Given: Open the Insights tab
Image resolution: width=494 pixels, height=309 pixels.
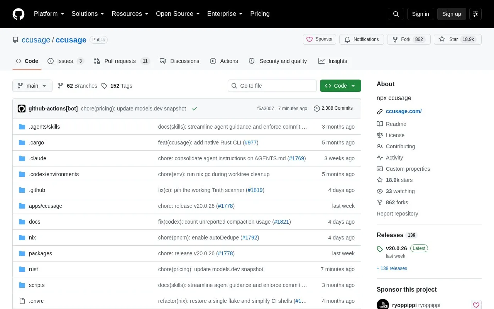Looking at the screenshot, I should pyautogui.click(x=333, y=61).
